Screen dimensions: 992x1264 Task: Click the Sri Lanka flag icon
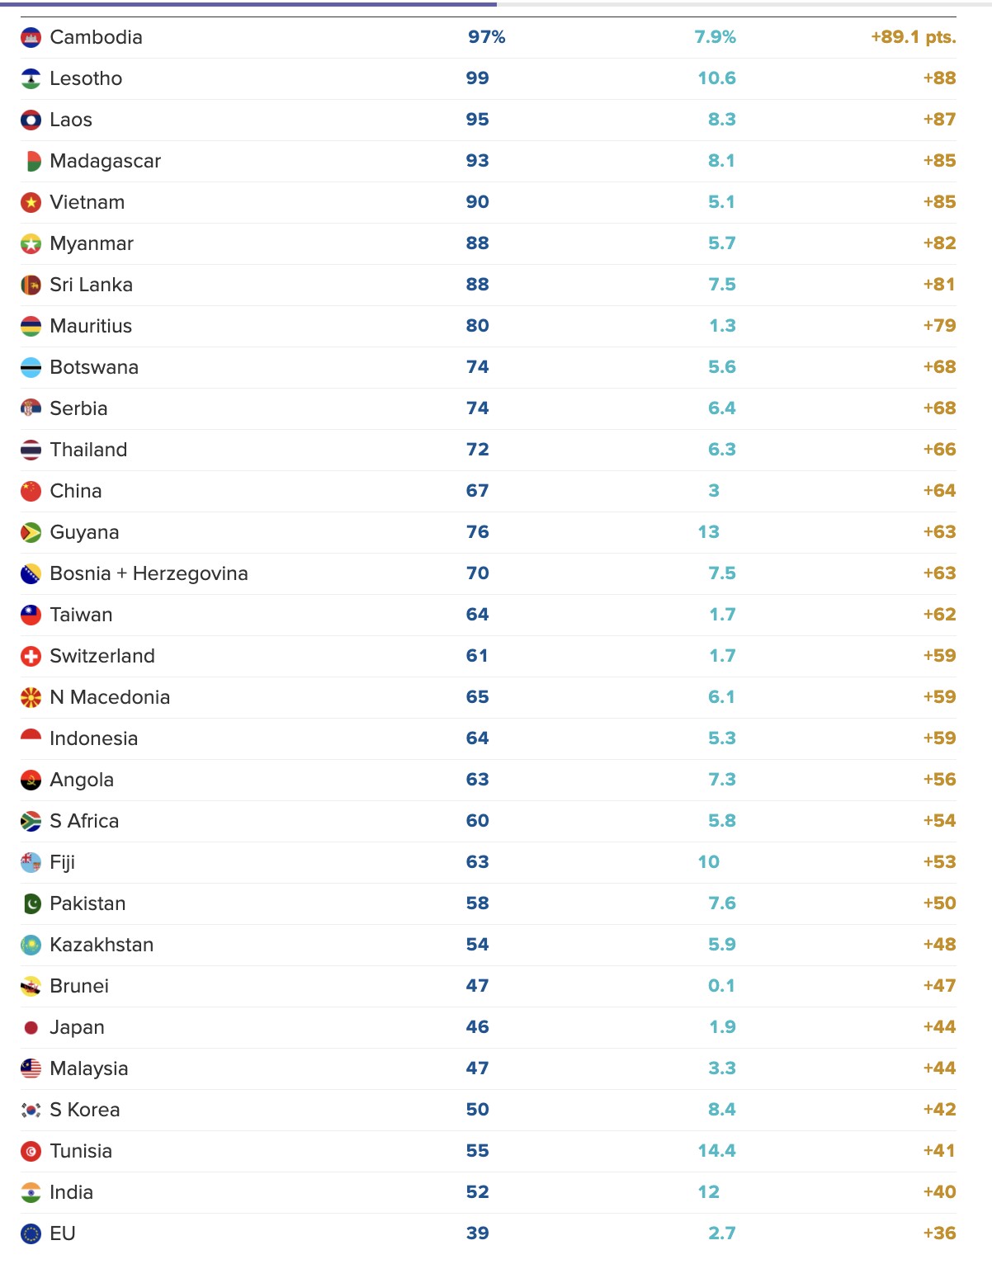click(31, 285)
